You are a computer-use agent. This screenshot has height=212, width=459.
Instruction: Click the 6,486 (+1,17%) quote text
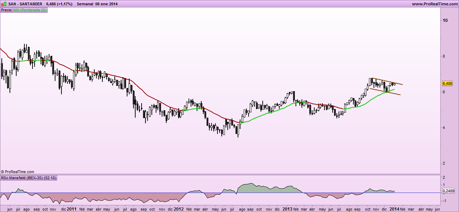(x=59, y=4)
